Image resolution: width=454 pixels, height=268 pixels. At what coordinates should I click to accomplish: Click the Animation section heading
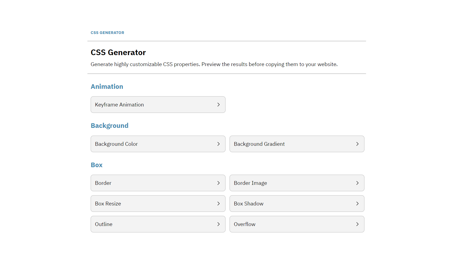click(107, 87)
